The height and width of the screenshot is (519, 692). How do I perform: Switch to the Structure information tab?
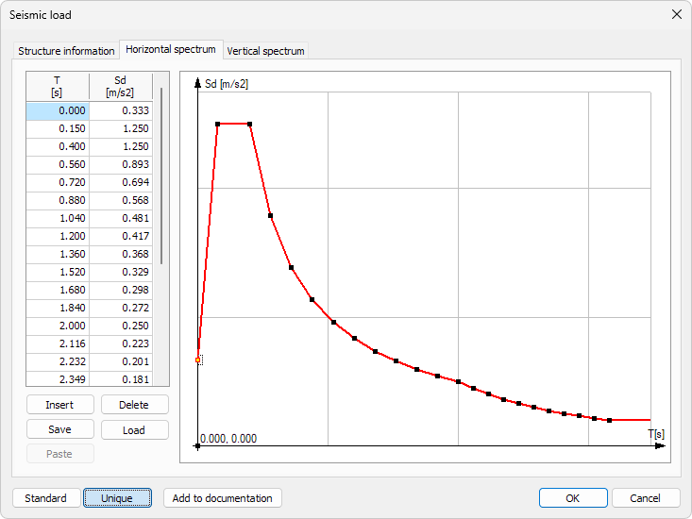pyautogui.click(x=66, y=51)
